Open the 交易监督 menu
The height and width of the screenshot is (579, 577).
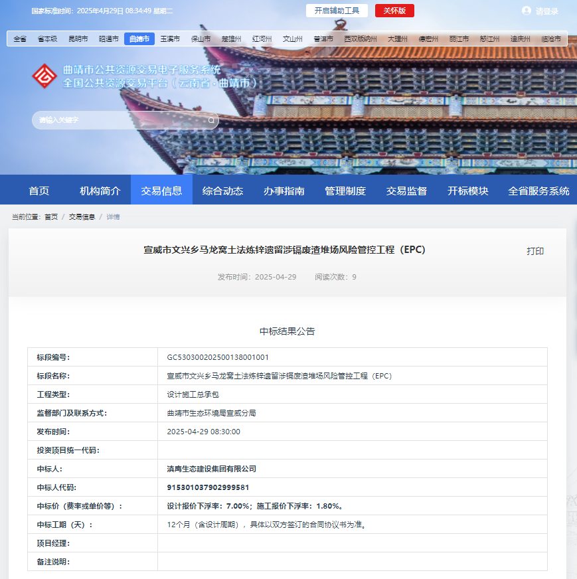click(406, 189)
